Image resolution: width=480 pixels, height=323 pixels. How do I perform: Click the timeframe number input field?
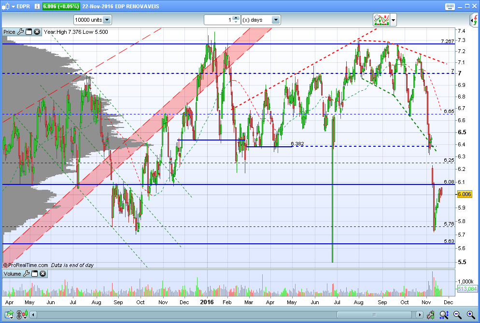coord(218,20)
